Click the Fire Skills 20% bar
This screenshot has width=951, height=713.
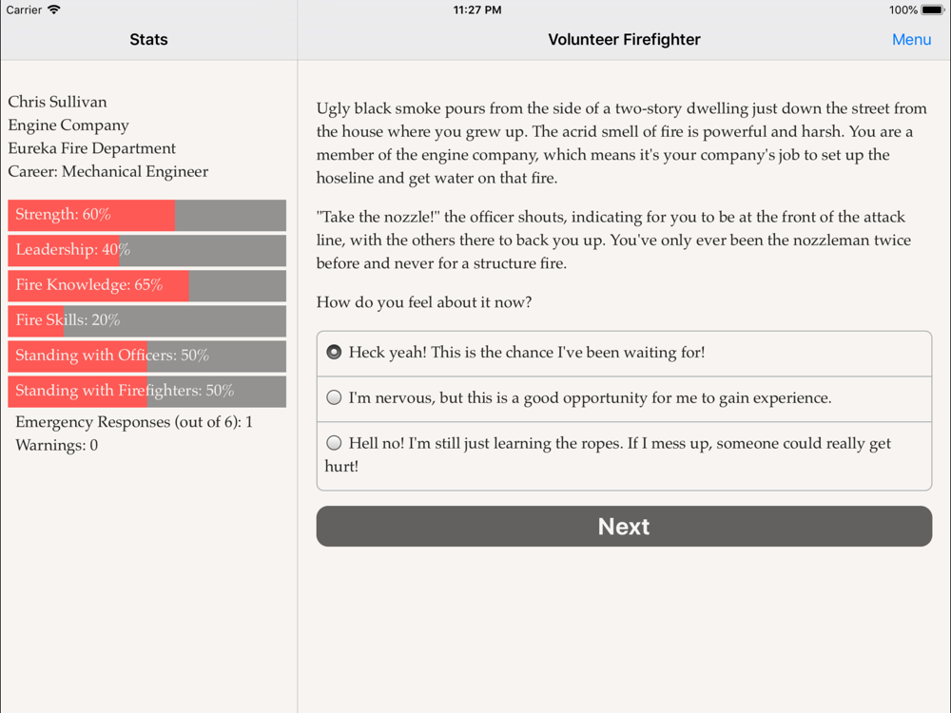tap(146, 321)
